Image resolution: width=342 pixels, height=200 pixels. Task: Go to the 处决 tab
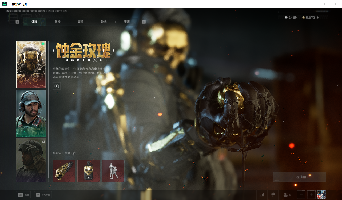pos(104,22)
